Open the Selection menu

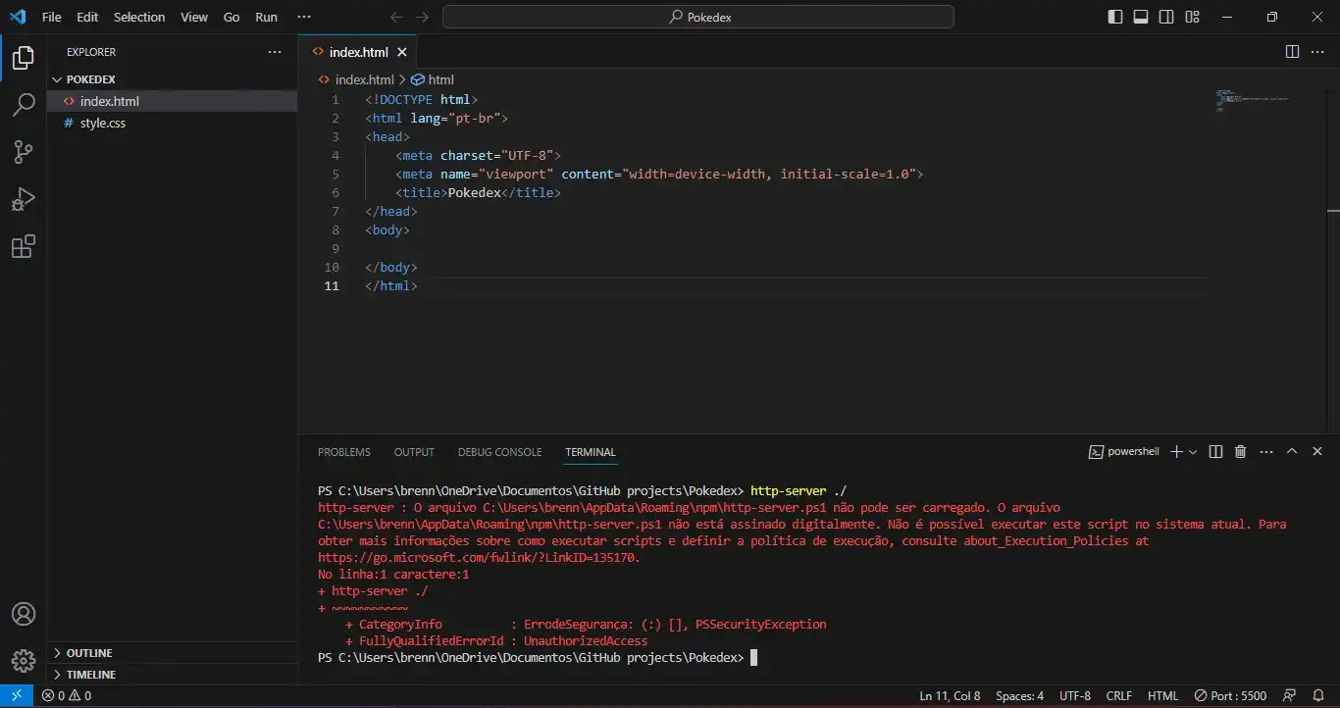coord(139,17)
